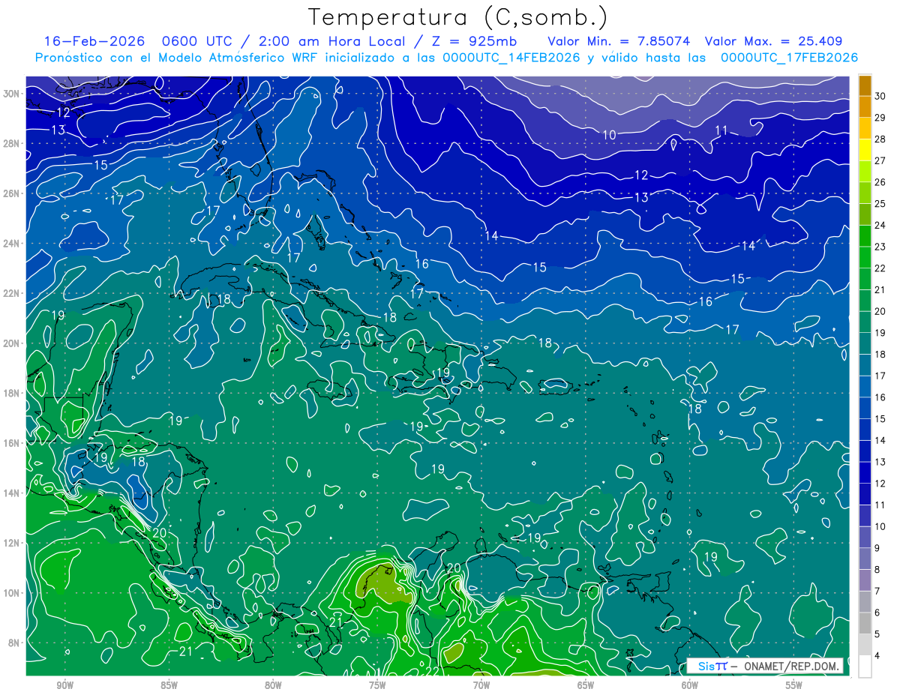Click the 60W longitude label

tap(690, 685)
